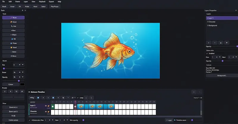Step to previous frame in timeline
Image resolution: width=238 pixels, height=124 pixels.
point(43,98)
